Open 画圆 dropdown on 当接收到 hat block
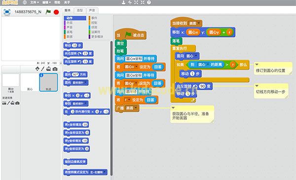The height and width of the screenshot is (180, 296). pyautogui.click(x=199, y=23)
